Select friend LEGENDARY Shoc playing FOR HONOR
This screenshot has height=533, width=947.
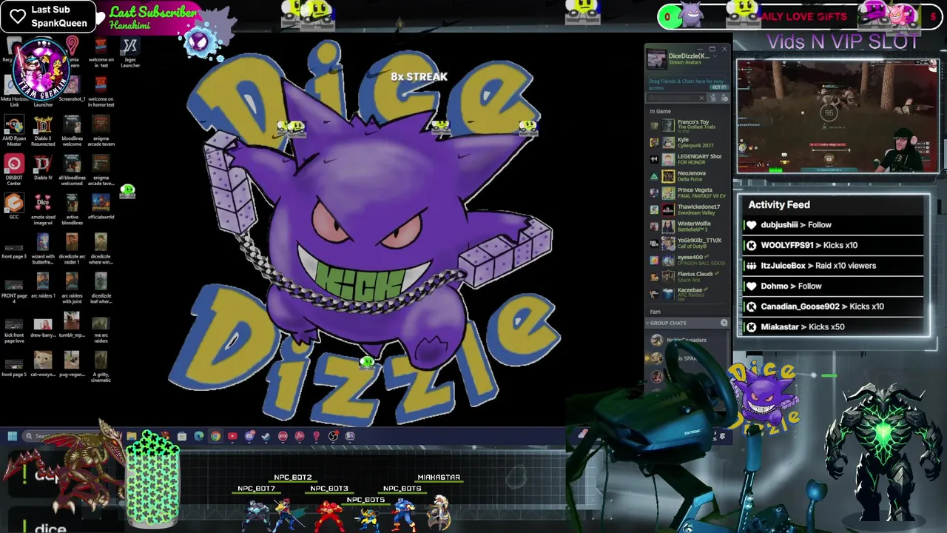click(x=688, y=159)
